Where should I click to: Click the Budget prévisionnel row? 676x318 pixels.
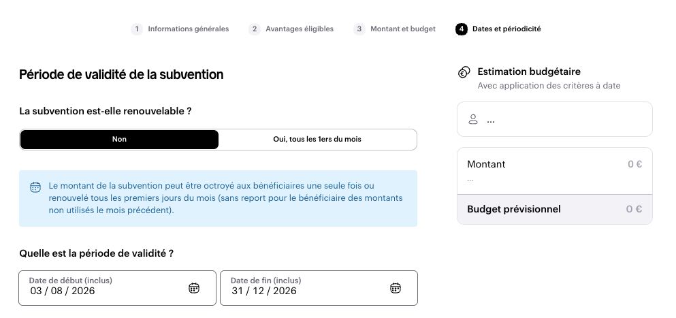[x=555, y=209]
